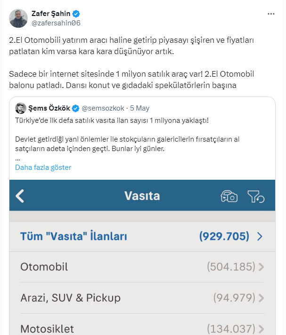Select the Motosiklet category row
The image size is (286, 335).
pos(47,329)
